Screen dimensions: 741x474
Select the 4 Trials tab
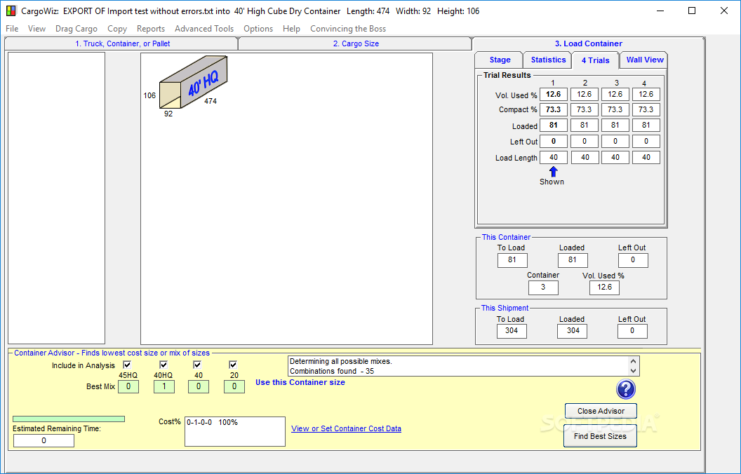click(x=596, y=60)
